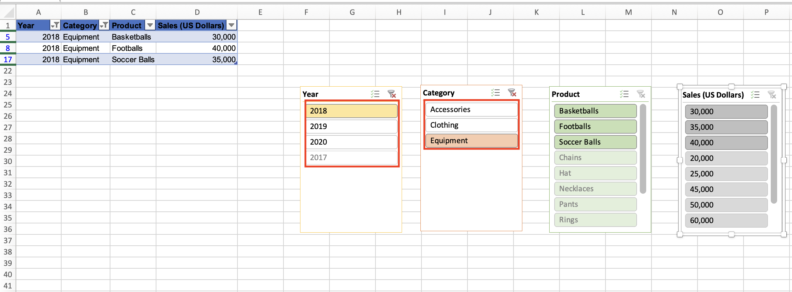Image resolution: width=792 pixels, height=292 pixels.
Task: Clear the filter on the Year slicer
Action: 392,94
